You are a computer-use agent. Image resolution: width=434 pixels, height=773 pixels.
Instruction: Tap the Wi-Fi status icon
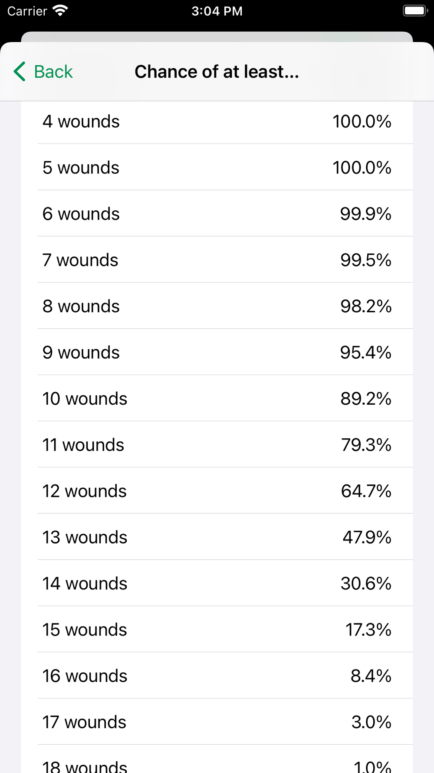tap(60, 11)
